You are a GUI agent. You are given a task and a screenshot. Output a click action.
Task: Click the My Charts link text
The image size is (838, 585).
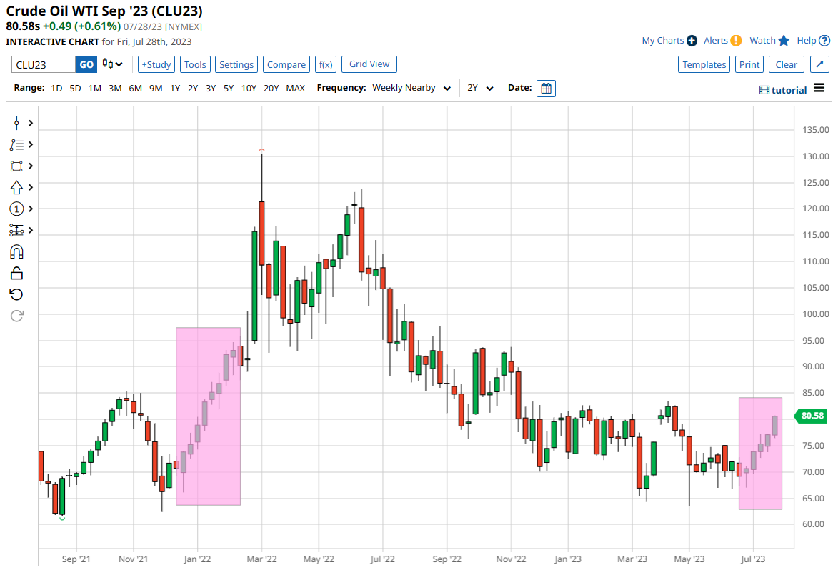pyautogui.click(x=663, y=41)
